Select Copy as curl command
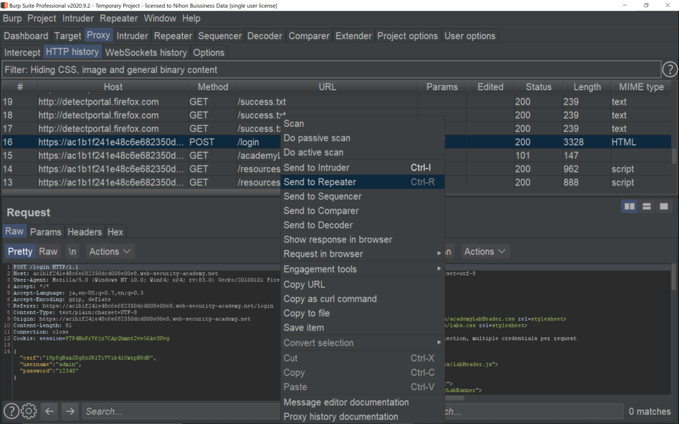Viewport: 679px width, 424px height. coord(363,298)
